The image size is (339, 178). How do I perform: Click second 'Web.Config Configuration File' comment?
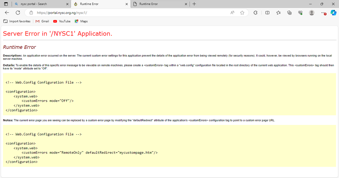(x=44, y=134)
